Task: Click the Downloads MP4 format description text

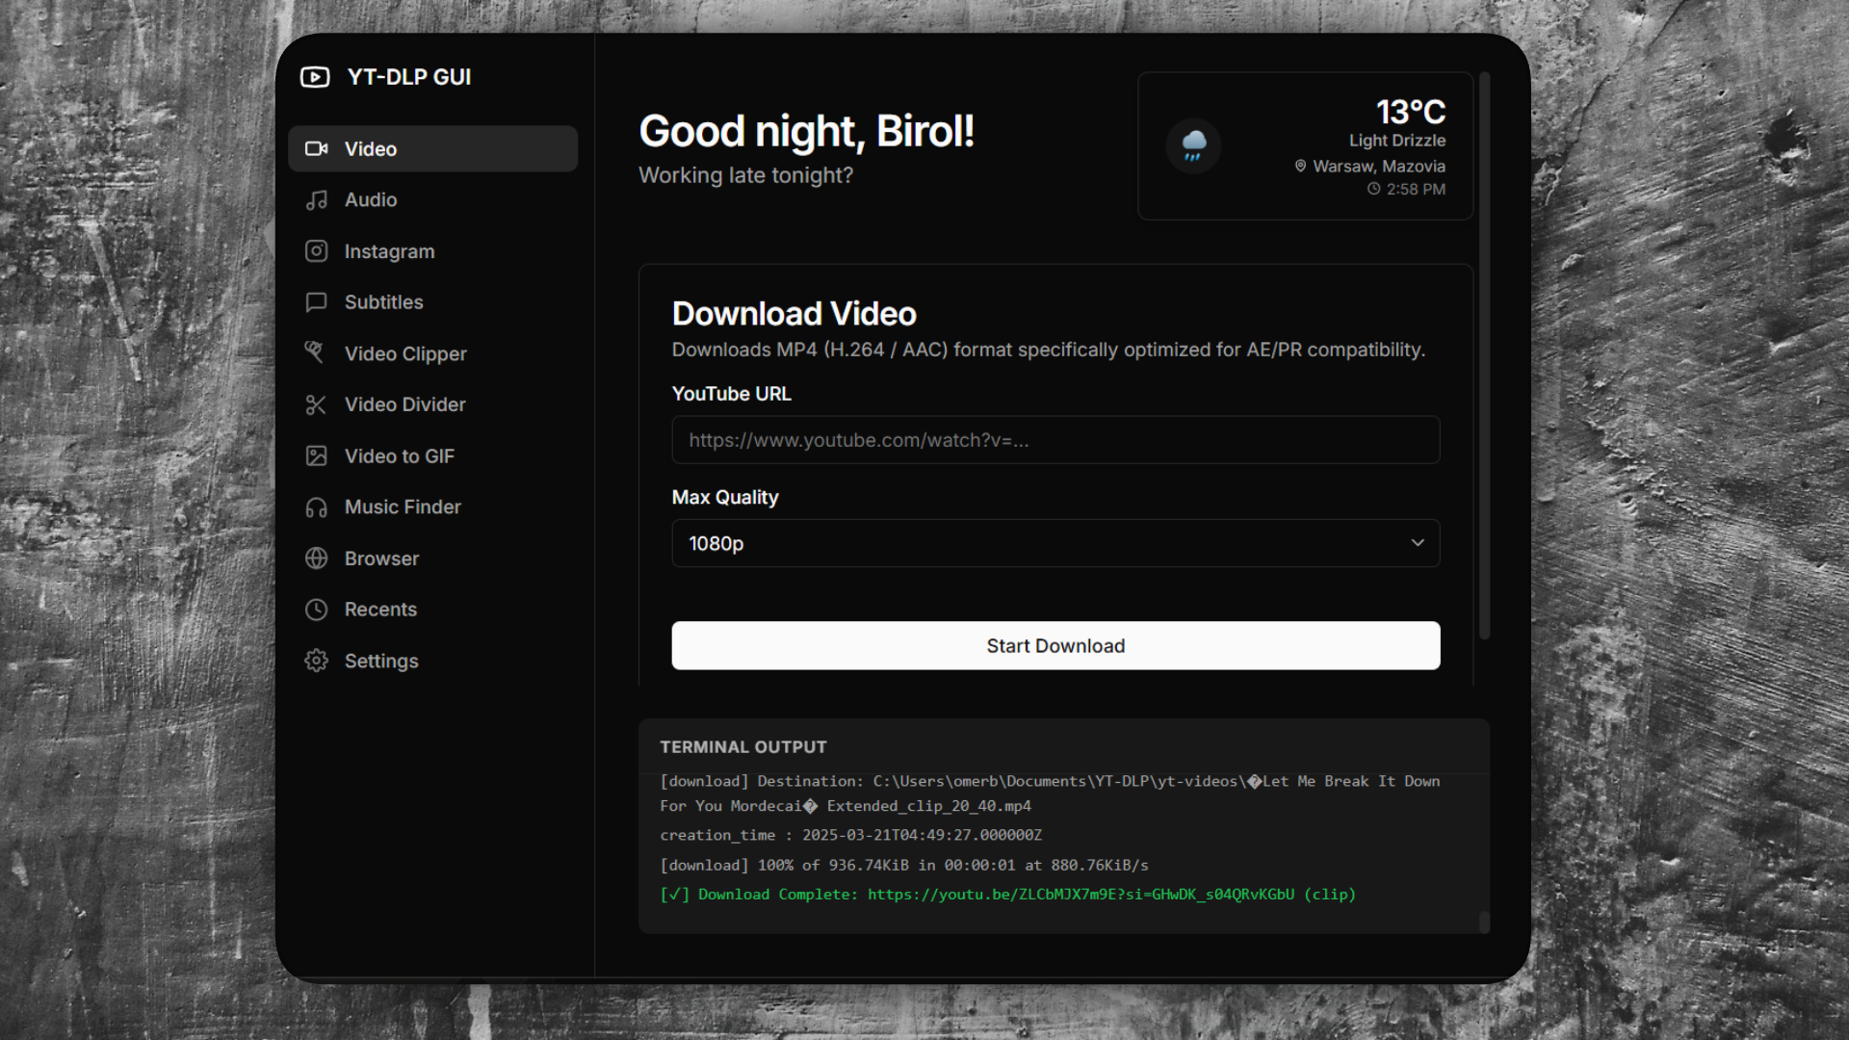Action: pos(1048,351)
